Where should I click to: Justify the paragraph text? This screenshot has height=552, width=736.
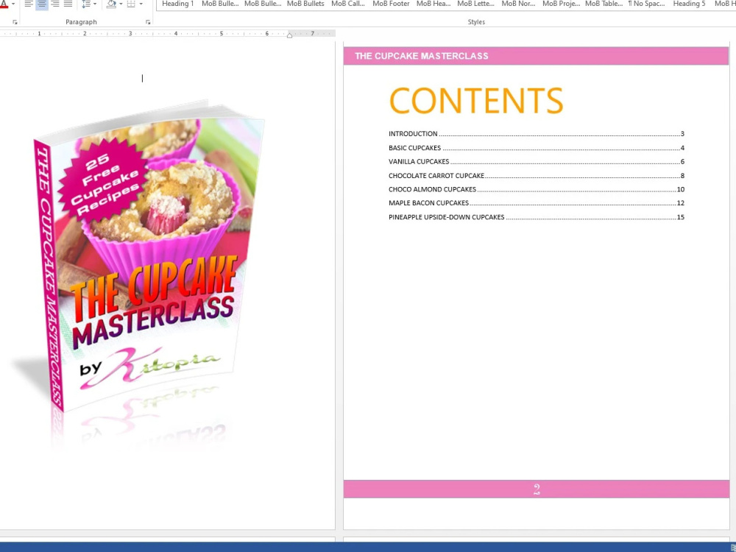point(68,4)
